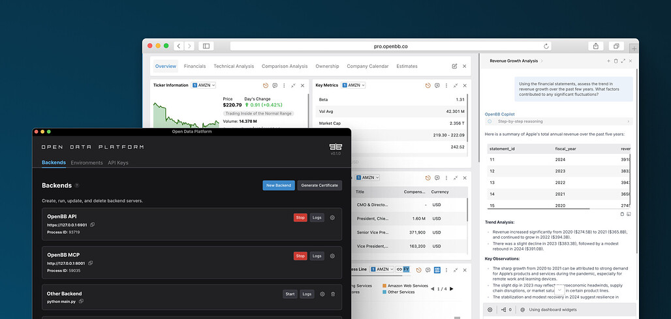Image resolution: width=671 pixels, height=319 pixels.
Task: Refresh the executives table widget
Action: pos(428,178)
